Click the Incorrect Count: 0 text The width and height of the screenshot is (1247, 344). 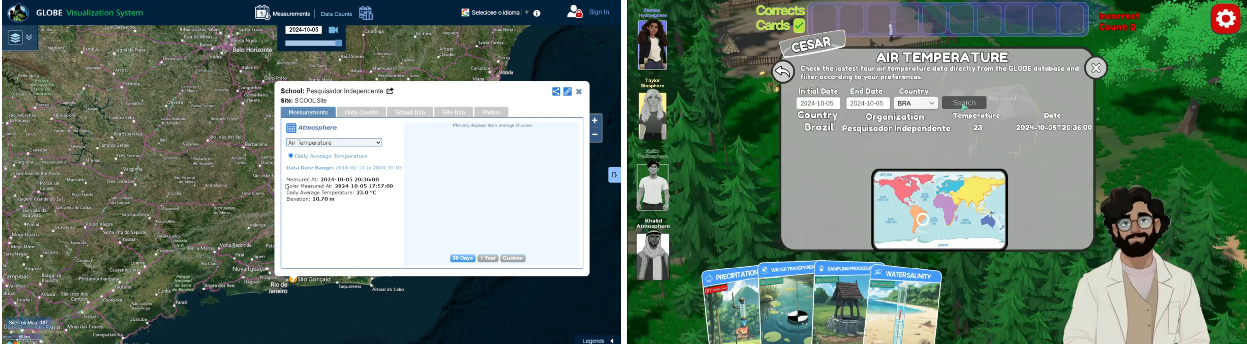tap(1119, 22)
